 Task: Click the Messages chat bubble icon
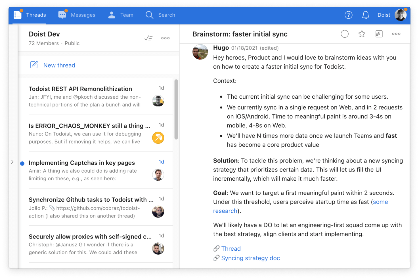(62, 15)
